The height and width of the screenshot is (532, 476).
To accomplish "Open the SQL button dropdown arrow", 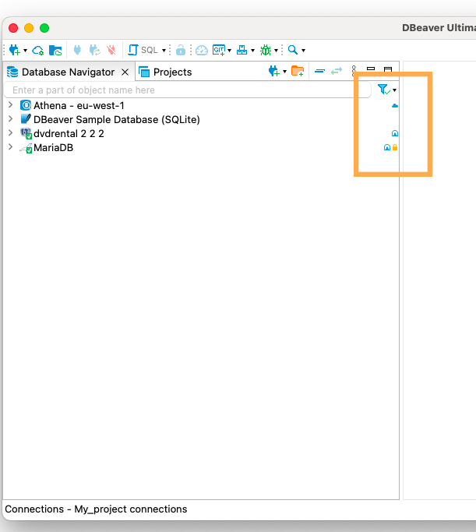I will [x=164, y=51].
